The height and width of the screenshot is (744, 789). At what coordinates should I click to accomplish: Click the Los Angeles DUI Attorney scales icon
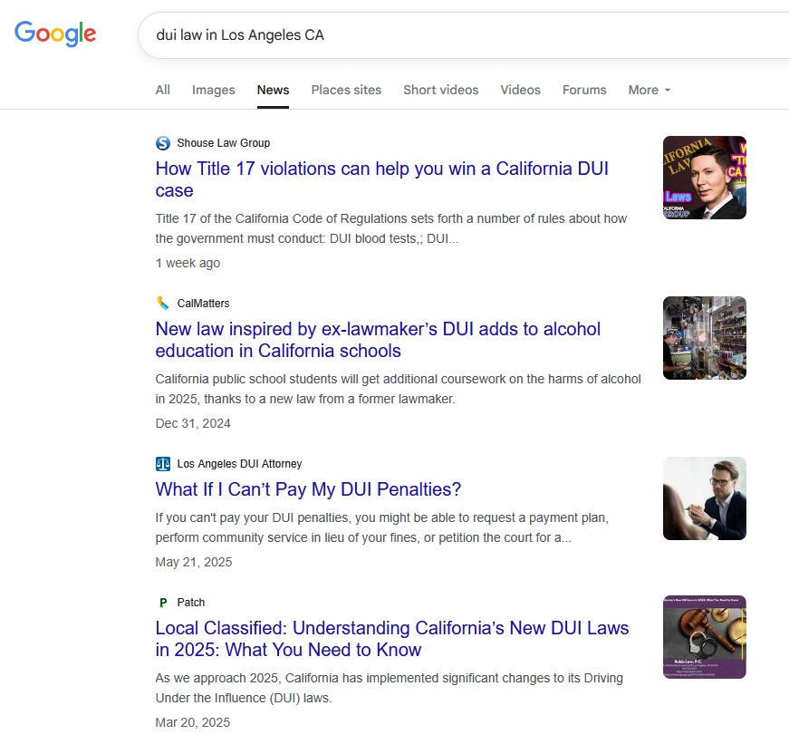point(162,464)
